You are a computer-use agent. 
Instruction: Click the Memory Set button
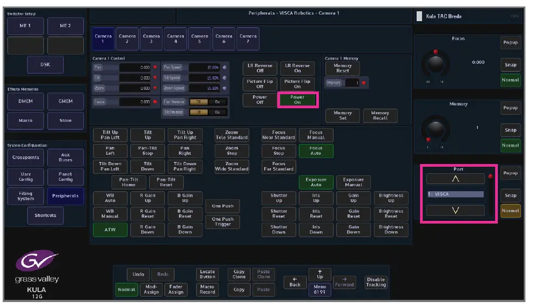click(x=343, y=115)
